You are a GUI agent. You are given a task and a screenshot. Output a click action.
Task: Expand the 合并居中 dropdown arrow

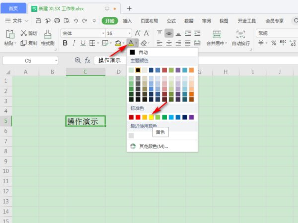click(x=226, y=43)
